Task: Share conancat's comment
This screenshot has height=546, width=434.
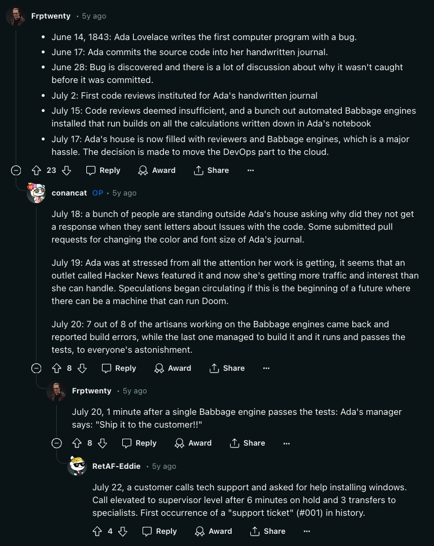Action: pyautogui.click(x=227, y=368)
